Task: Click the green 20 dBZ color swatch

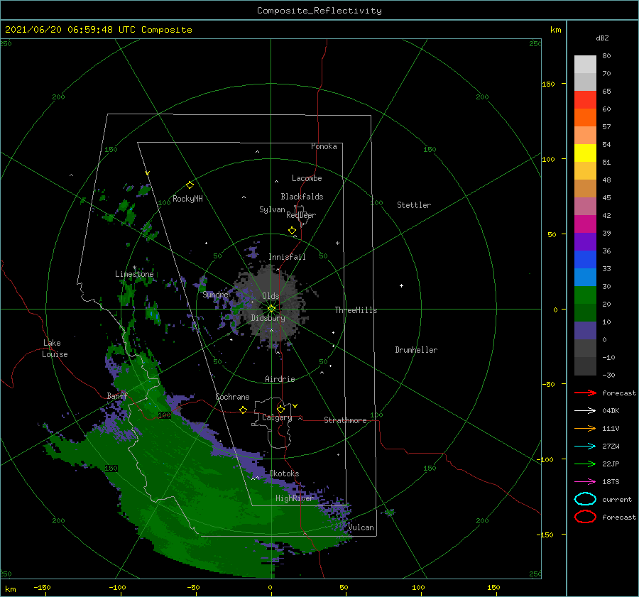Action: click(585, 295)
